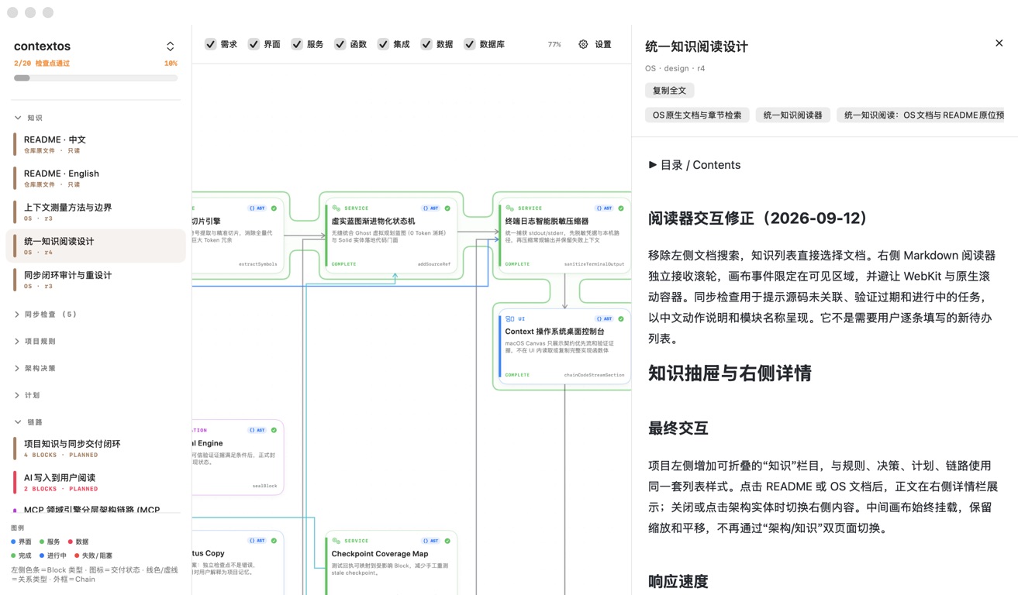This screenshot has height=595, width=1018.
Task: Toggle the 数据库 filter checkbox
Action: click(x=470, y=44)
